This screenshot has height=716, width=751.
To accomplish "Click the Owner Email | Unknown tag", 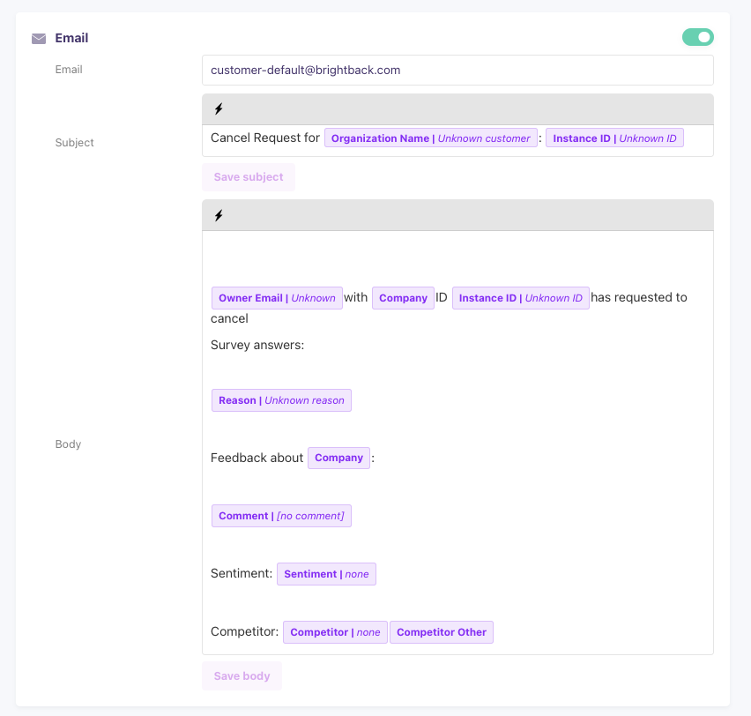I will point(277,297).
